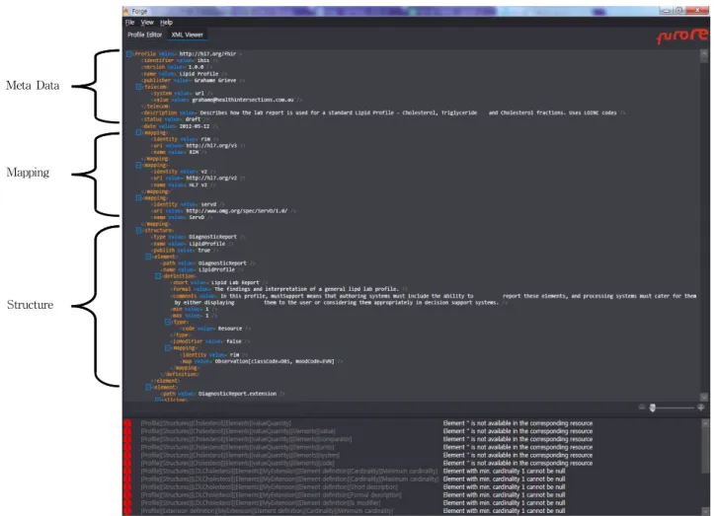The image size is (717, 516).
Task: Click the description line about the Lipid Profile
Action: (383, 112)
